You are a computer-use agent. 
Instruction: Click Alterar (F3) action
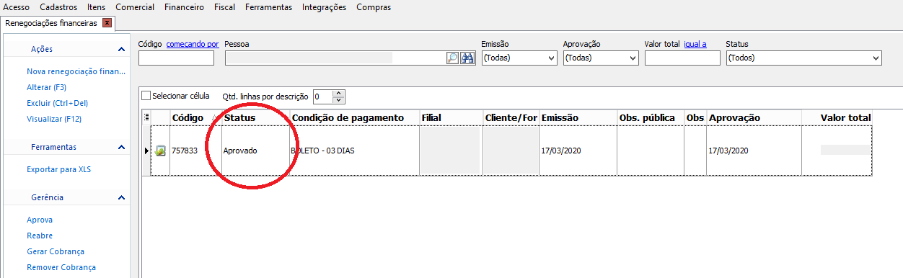click(x=46, y=87)
